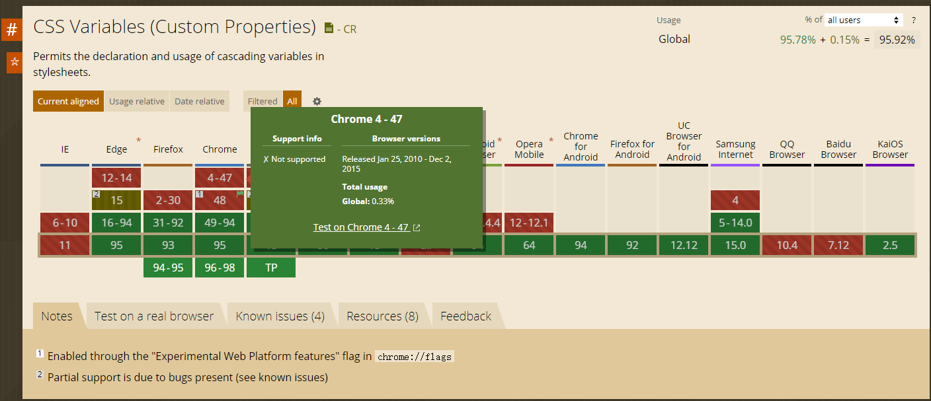Click Samsung Internet 4 cell
This screenshot has width=931, height=401.
pyautogui.click(x=735, y=200)
